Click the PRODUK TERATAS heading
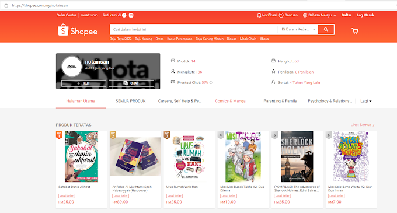This screenshot has height=213, width=397. (x=74, y=125)
